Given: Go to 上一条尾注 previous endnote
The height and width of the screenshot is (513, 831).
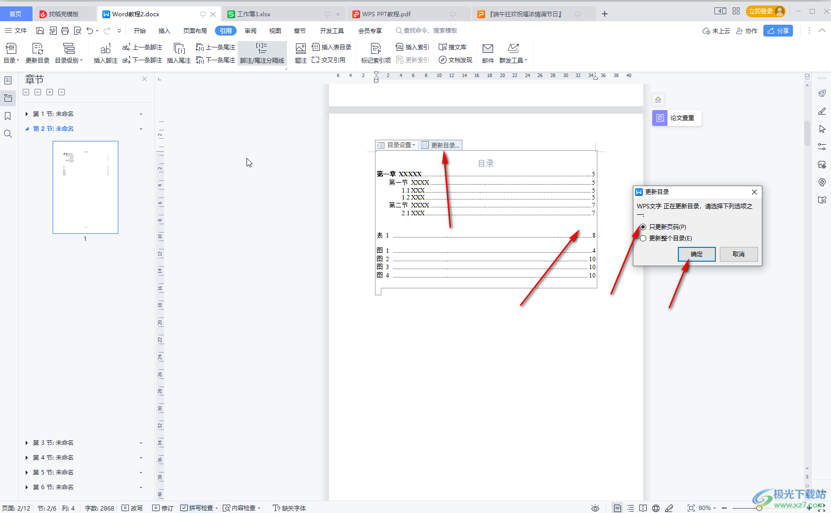Looking at the screenshot, I should [x=215, y=47].
